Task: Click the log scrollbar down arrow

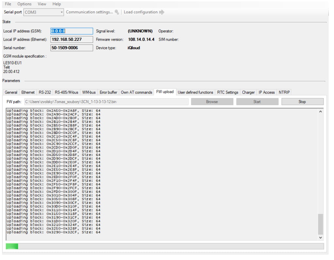Action: [x=320, y=238]
